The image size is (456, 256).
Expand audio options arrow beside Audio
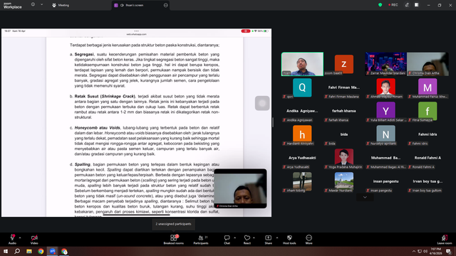click(20, 238)
